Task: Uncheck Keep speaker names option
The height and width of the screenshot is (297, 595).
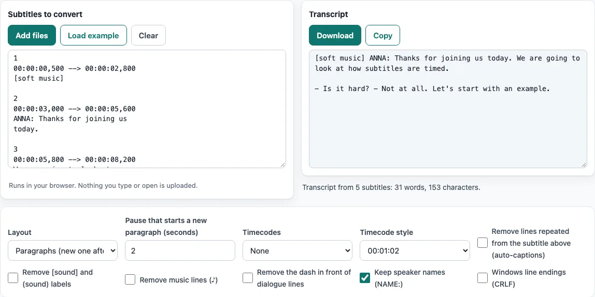Action: point(365,278)
